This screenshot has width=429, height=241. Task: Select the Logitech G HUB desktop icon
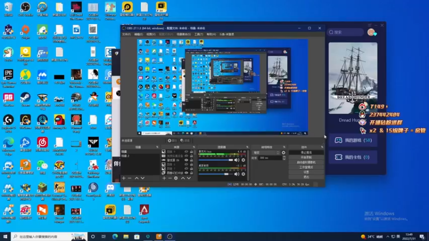(x=9, y=124)
